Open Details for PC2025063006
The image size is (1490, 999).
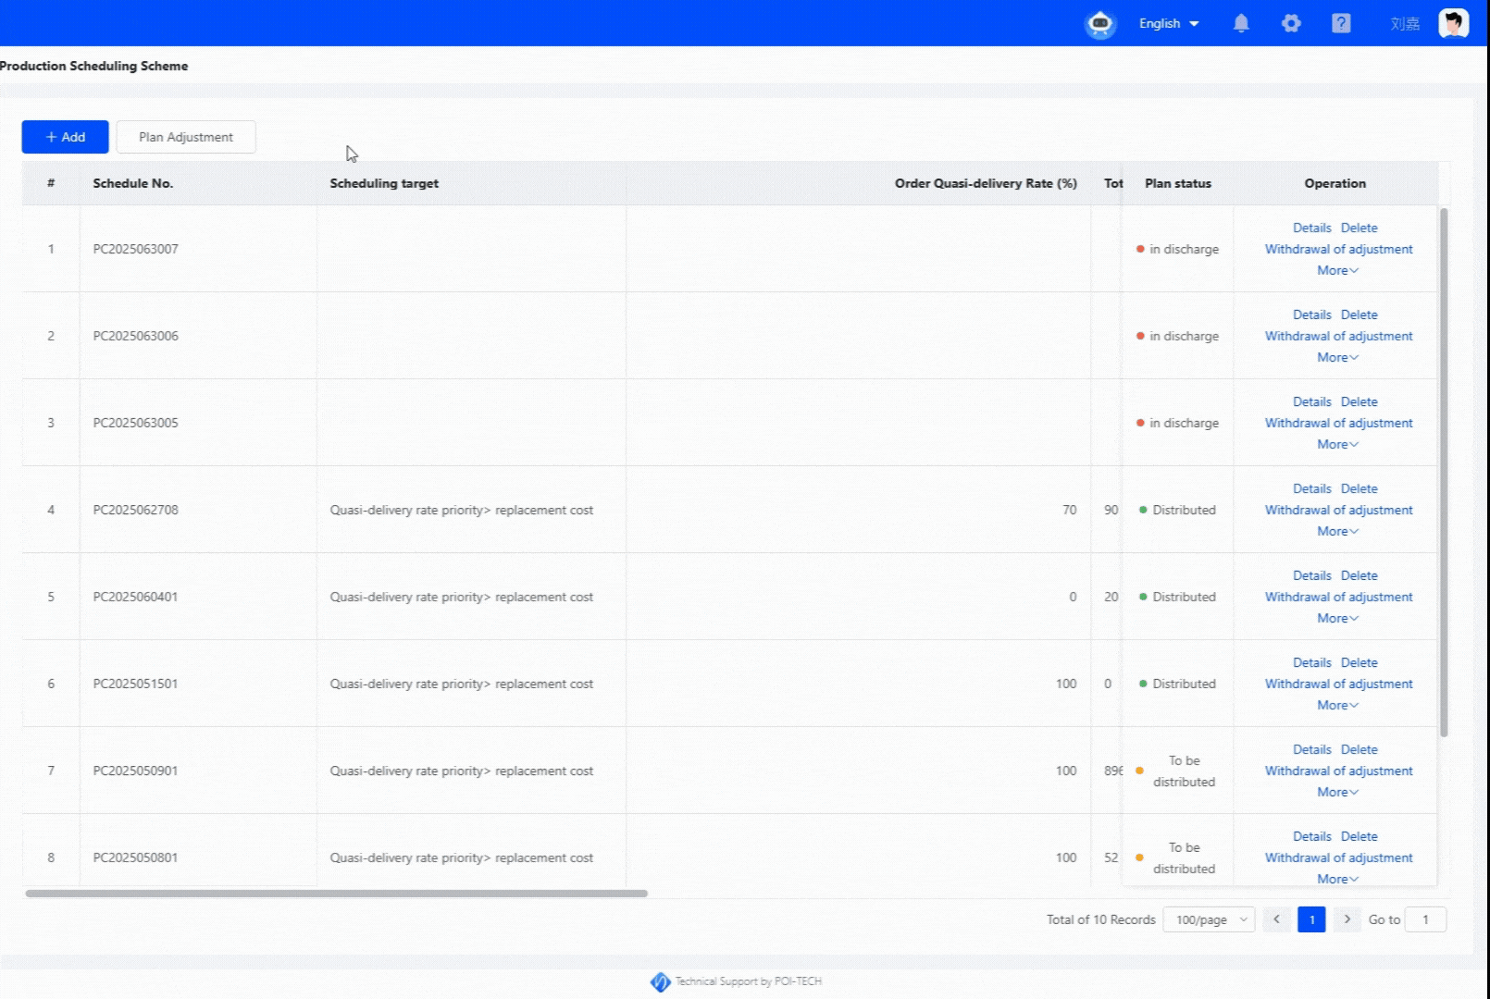(x=1311, y=315)
